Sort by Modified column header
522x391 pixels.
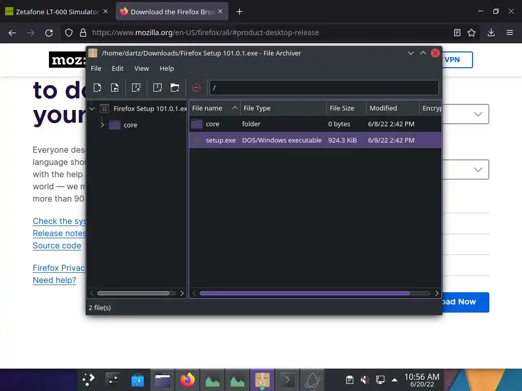[x=393, y=108]
